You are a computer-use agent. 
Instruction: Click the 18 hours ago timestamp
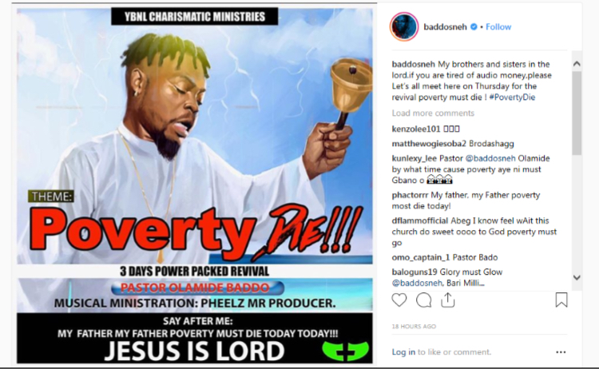coord(414,326)
